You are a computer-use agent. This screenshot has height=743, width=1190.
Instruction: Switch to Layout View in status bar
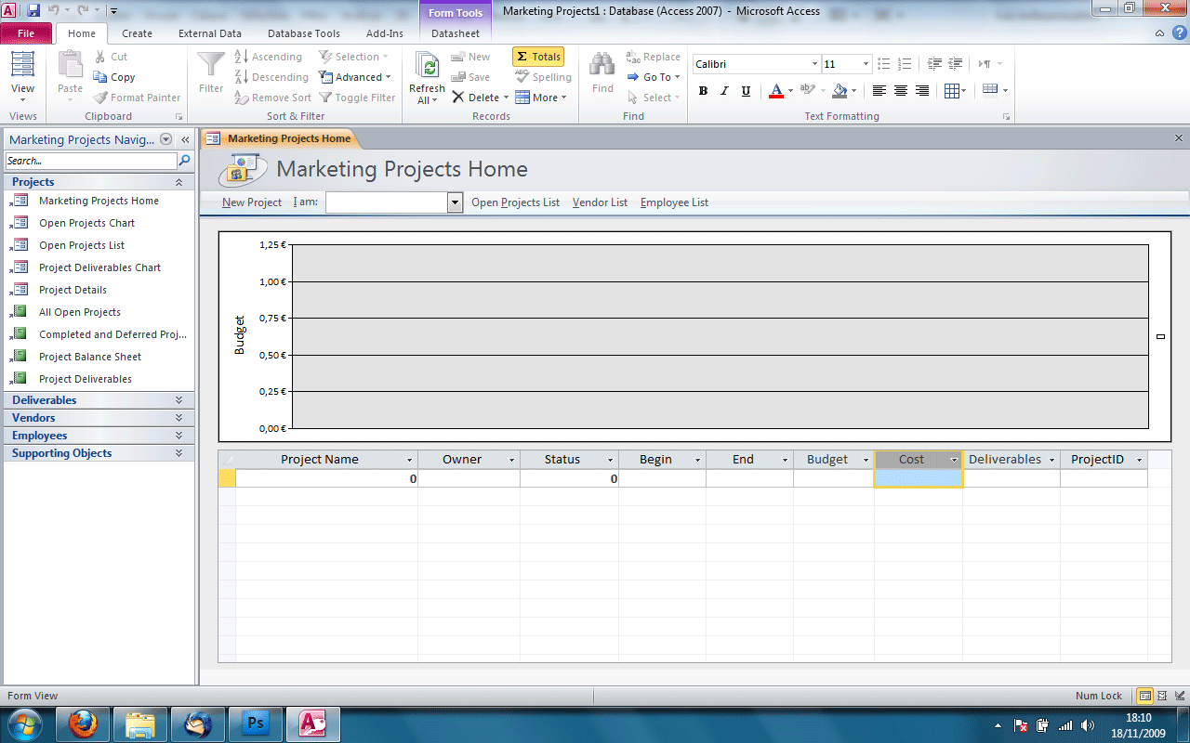1162,696
